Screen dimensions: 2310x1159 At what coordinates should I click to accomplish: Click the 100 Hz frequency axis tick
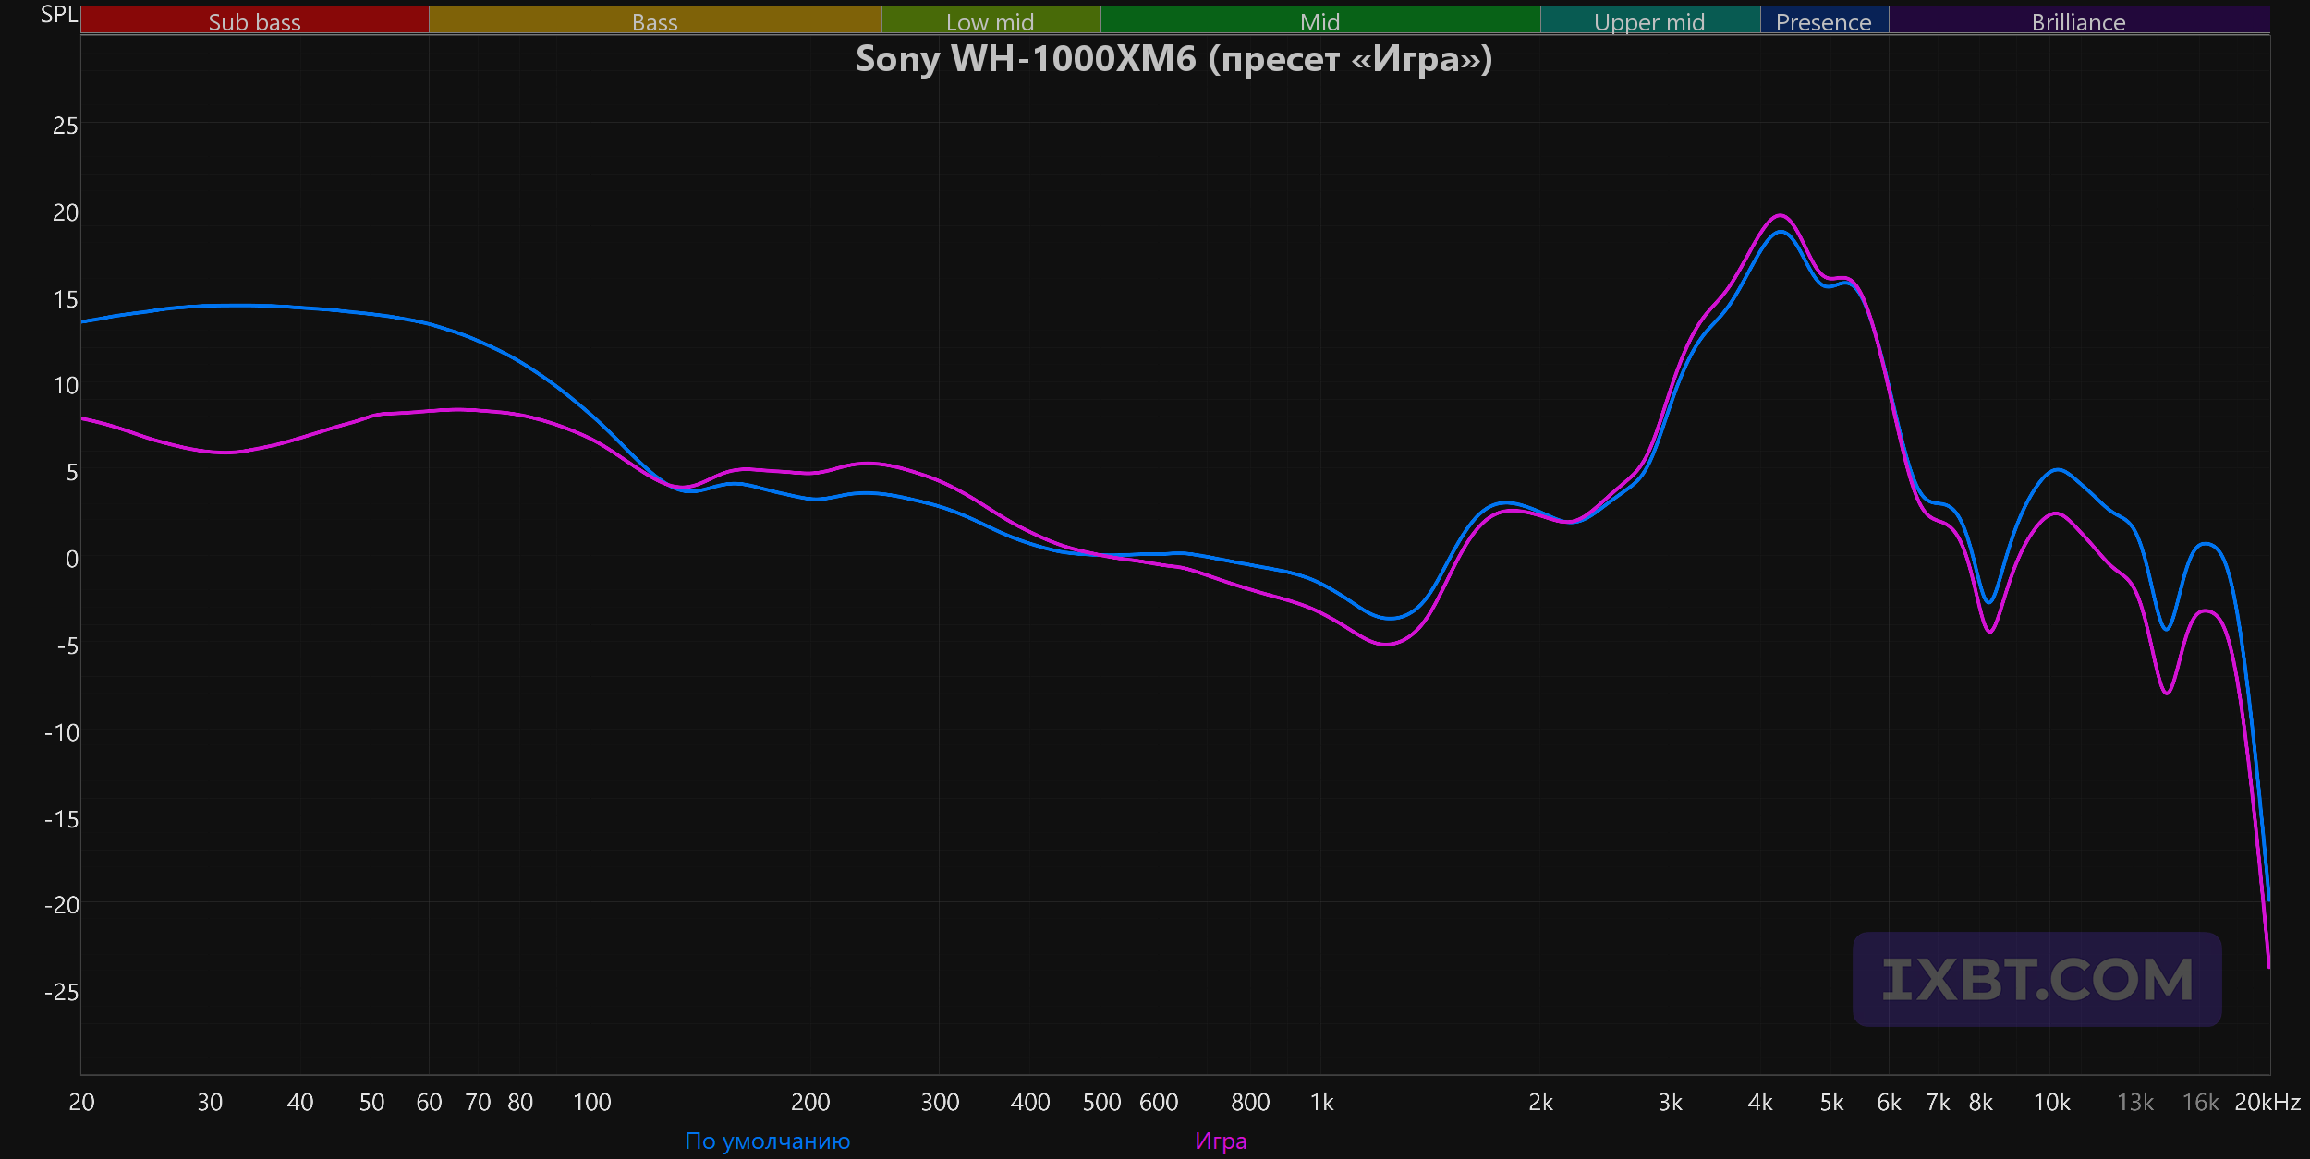tap(592, 1103)
